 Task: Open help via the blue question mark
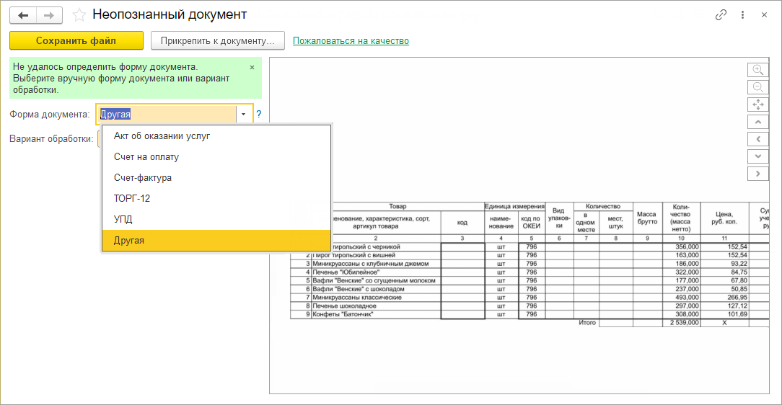coord(259,114)
